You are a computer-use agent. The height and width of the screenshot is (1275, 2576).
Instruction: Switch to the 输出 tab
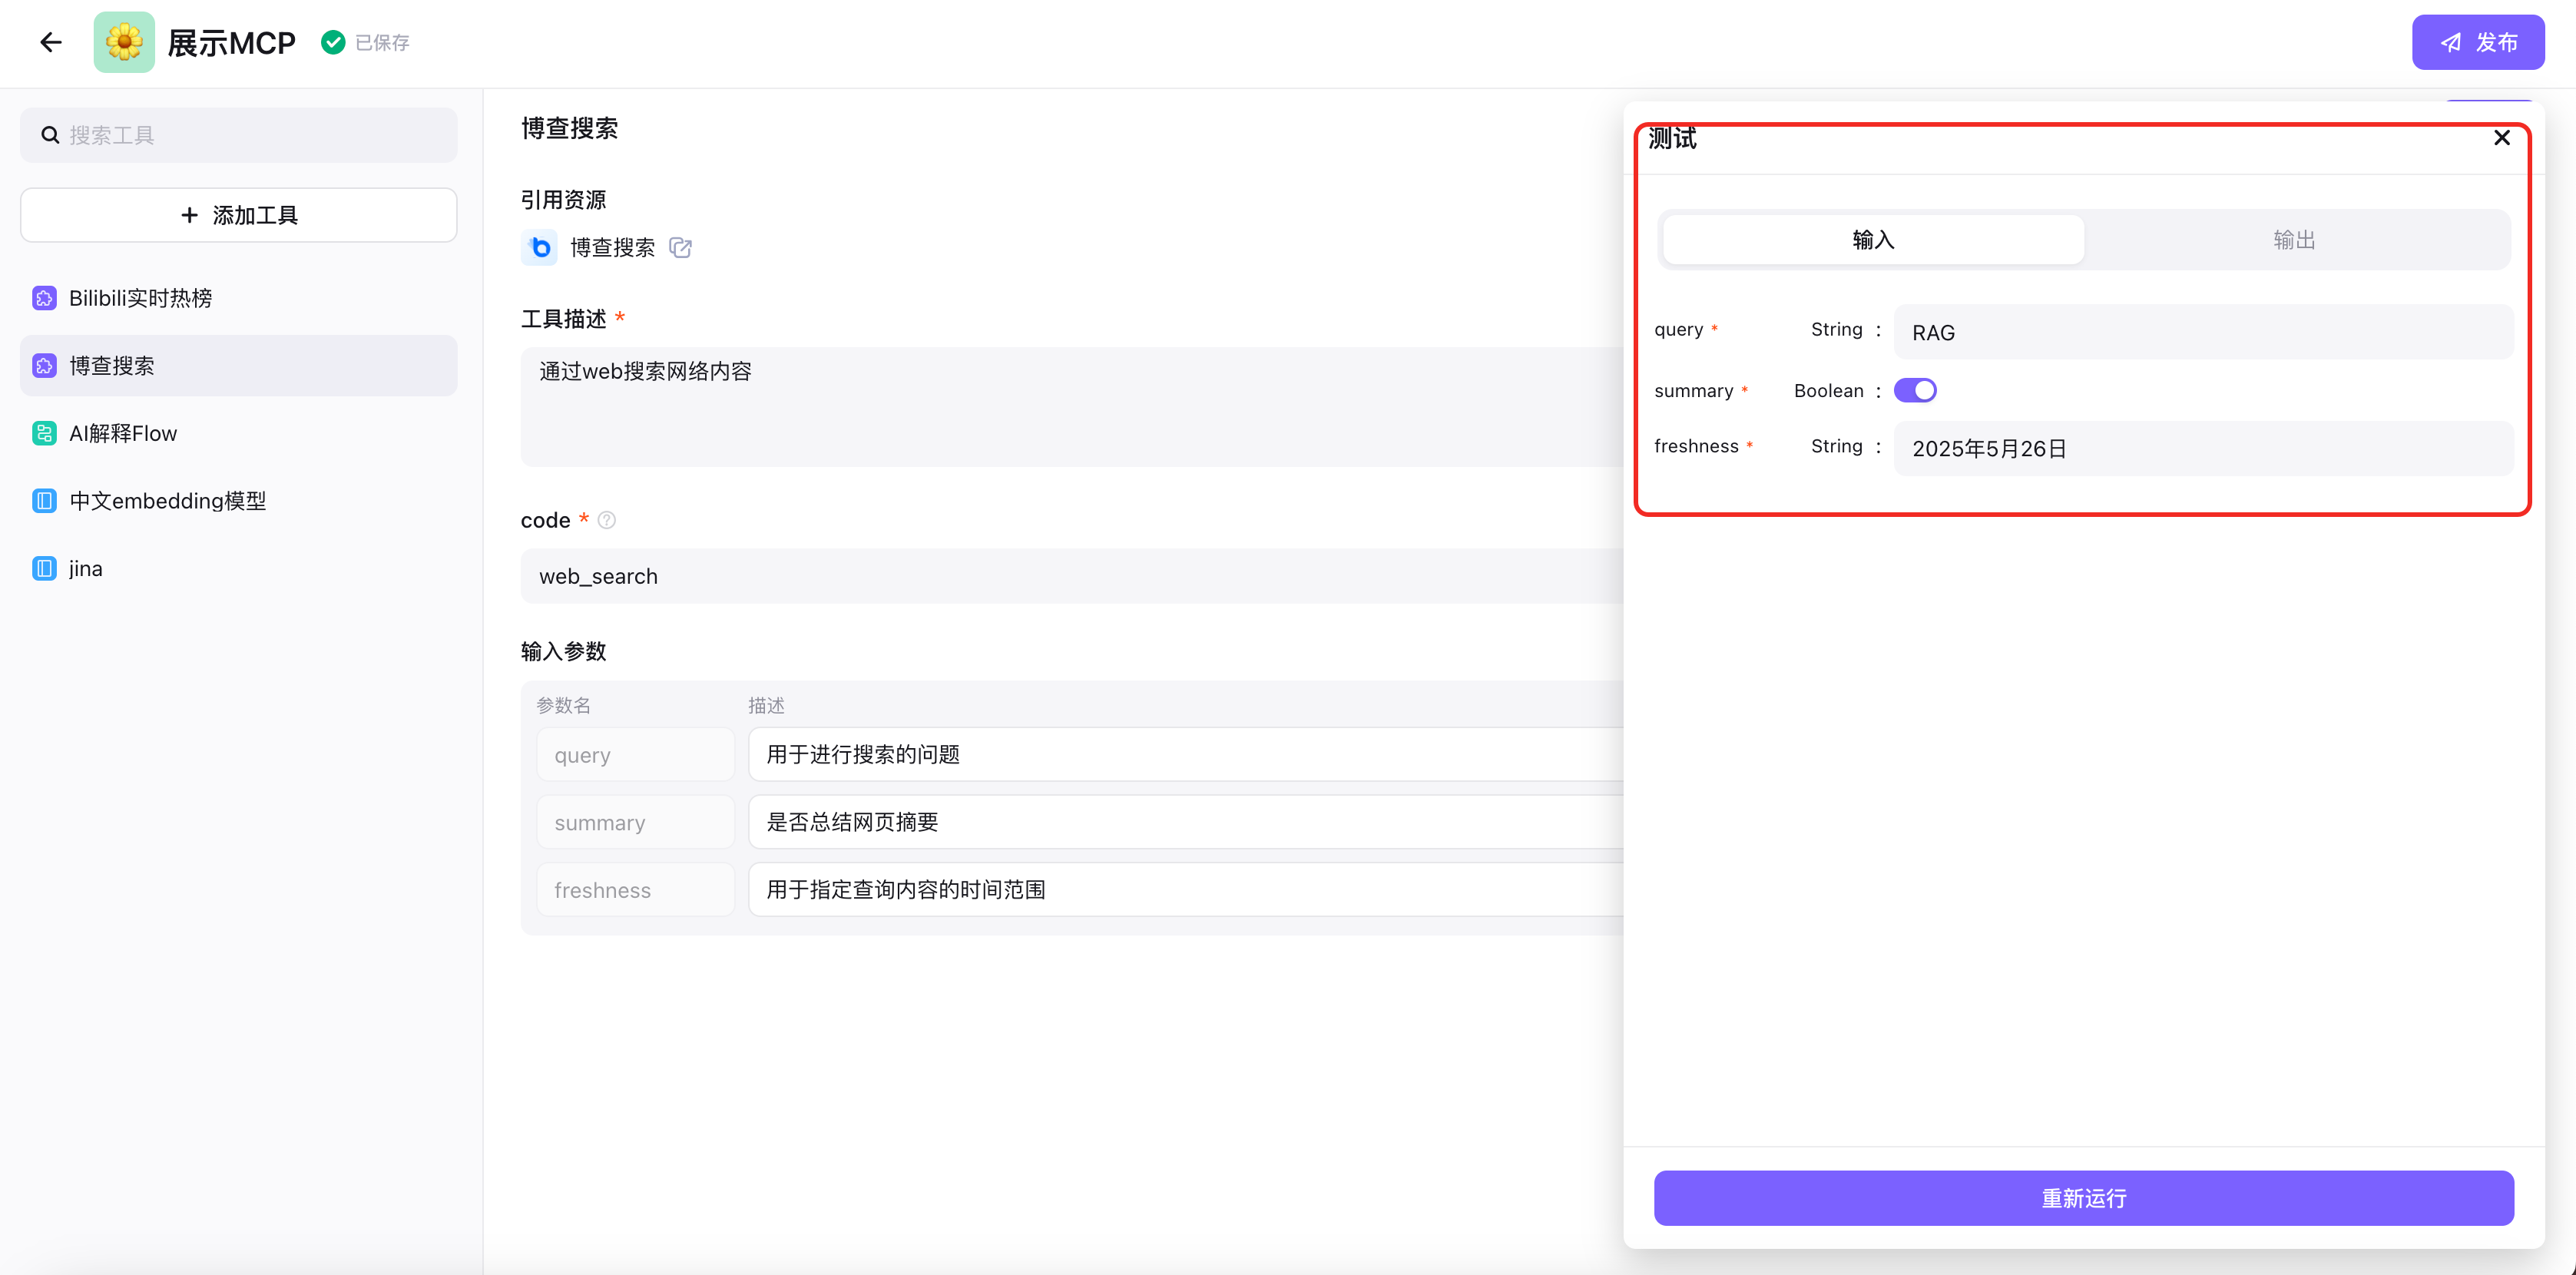[2294, 240]
